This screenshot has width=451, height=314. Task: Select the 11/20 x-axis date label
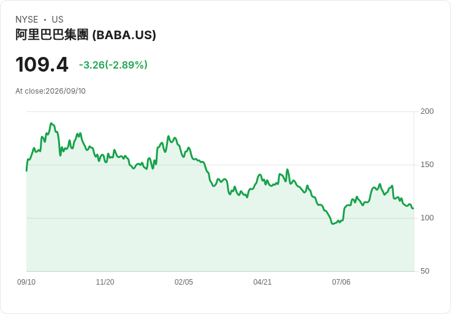tap(105, 282)
